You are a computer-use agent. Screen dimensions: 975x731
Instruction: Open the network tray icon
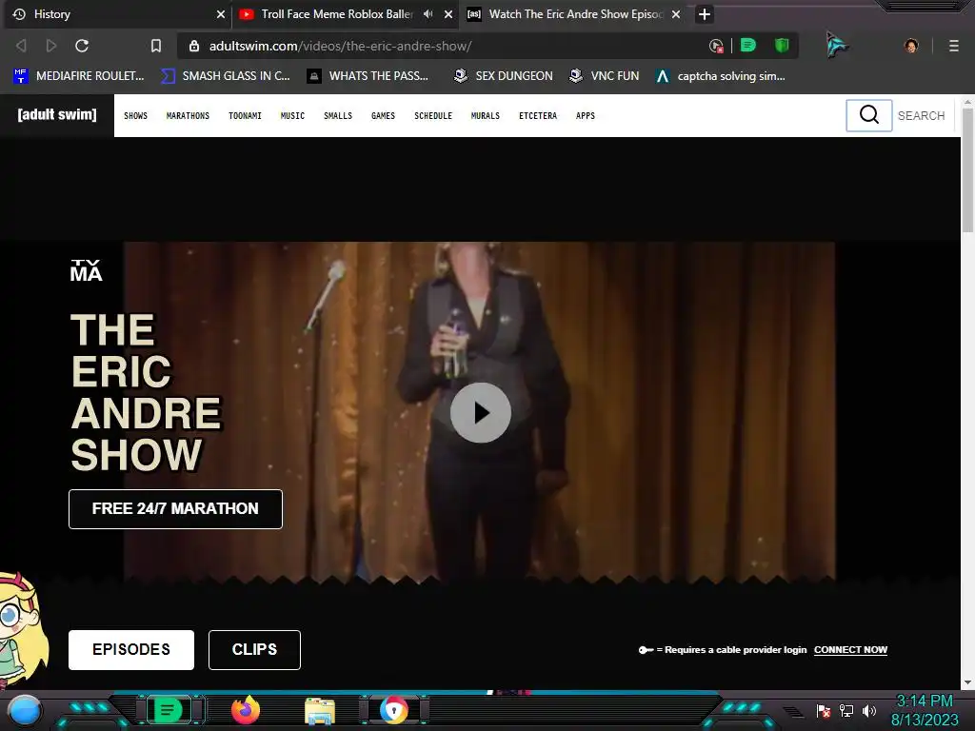coord(846,710)
